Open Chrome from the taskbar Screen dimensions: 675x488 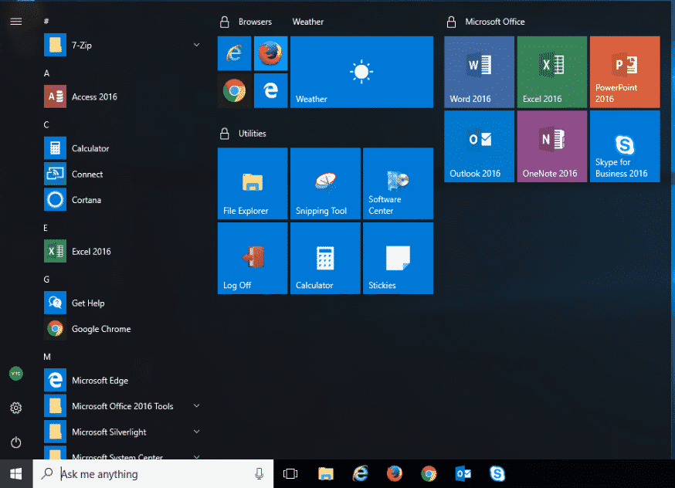tap(429, 474)
